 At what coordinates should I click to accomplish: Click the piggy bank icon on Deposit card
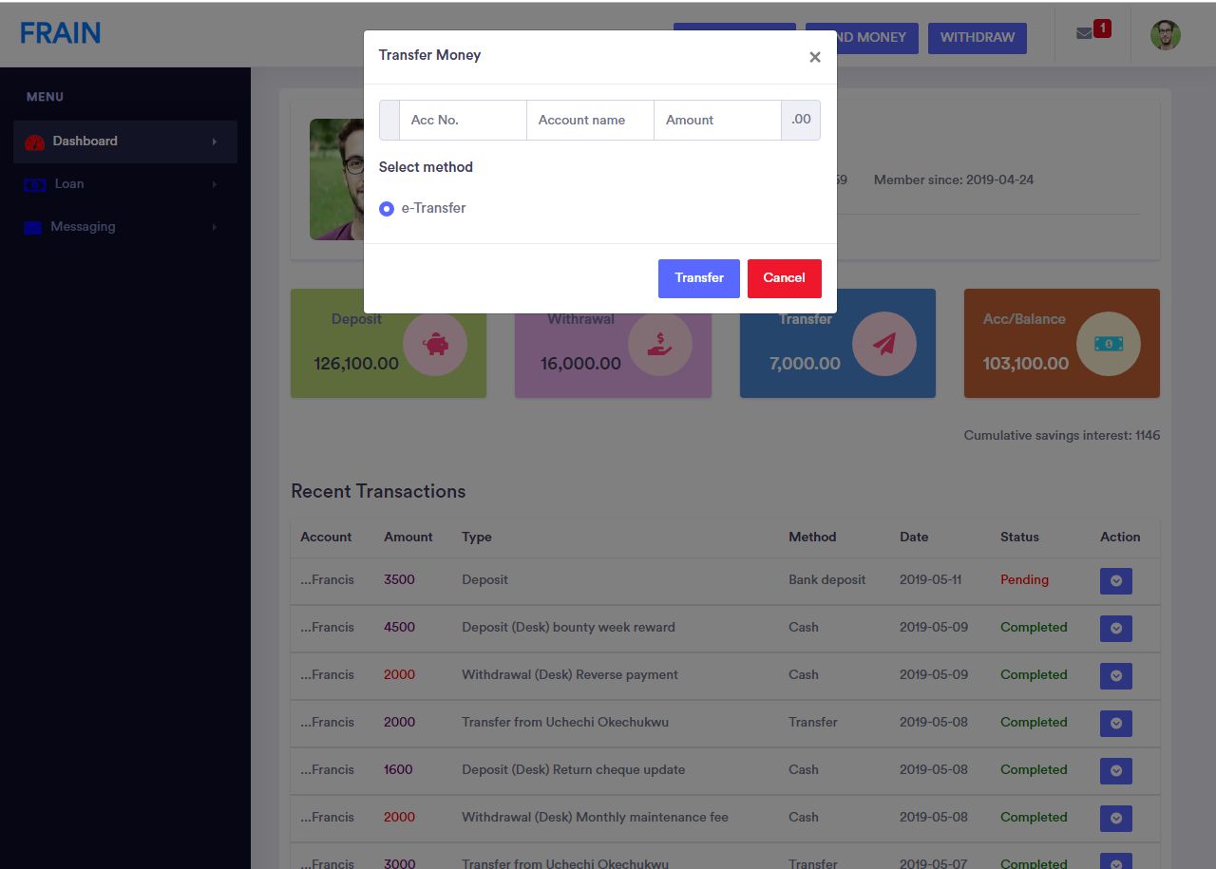tap(437, 343)
